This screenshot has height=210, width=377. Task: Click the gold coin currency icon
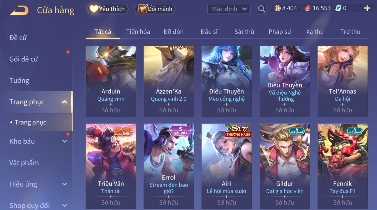click(x=277, y=8)
